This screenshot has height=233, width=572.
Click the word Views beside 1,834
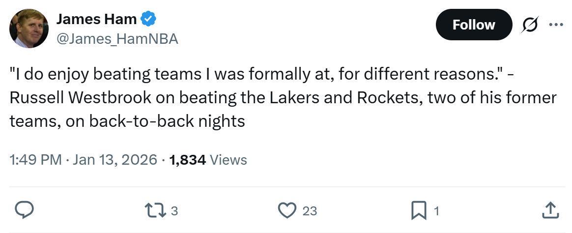[229, 160]
